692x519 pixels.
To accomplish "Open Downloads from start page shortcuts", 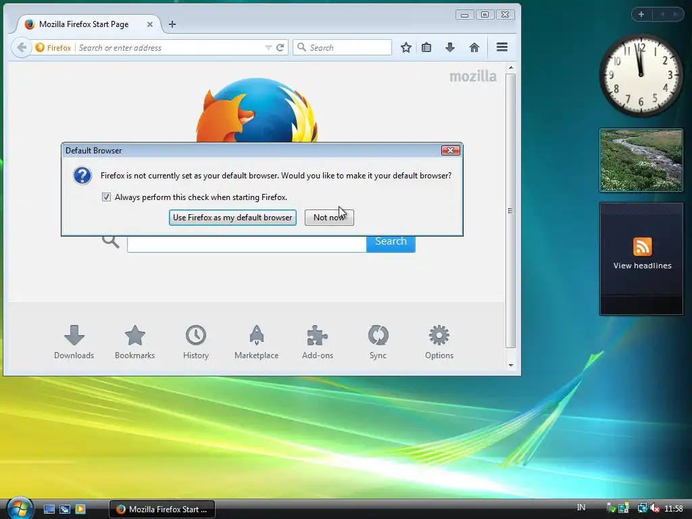I will pyautogui.click(x=74, y=342).
